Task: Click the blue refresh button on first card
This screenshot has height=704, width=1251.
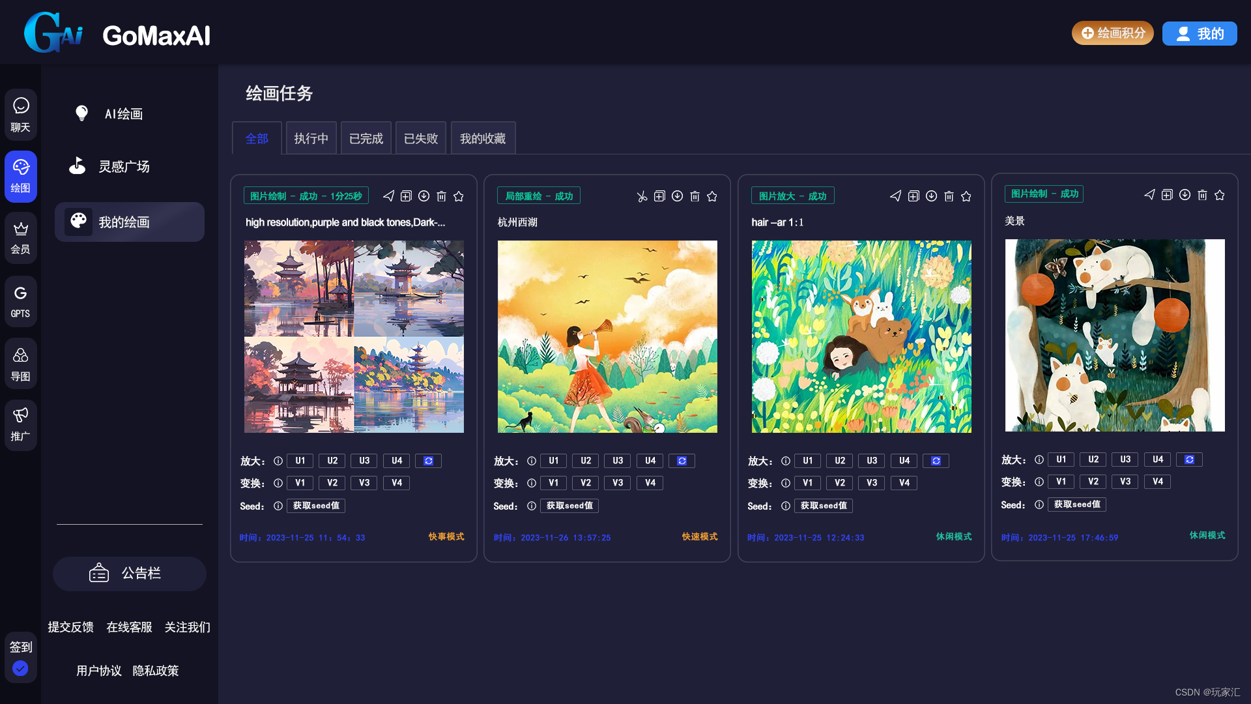Action: point(428,461)
